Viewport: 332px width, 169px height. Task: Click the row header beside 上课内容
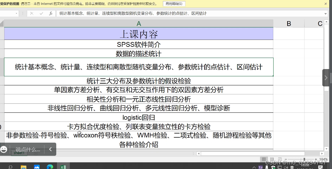coord(2,34)
